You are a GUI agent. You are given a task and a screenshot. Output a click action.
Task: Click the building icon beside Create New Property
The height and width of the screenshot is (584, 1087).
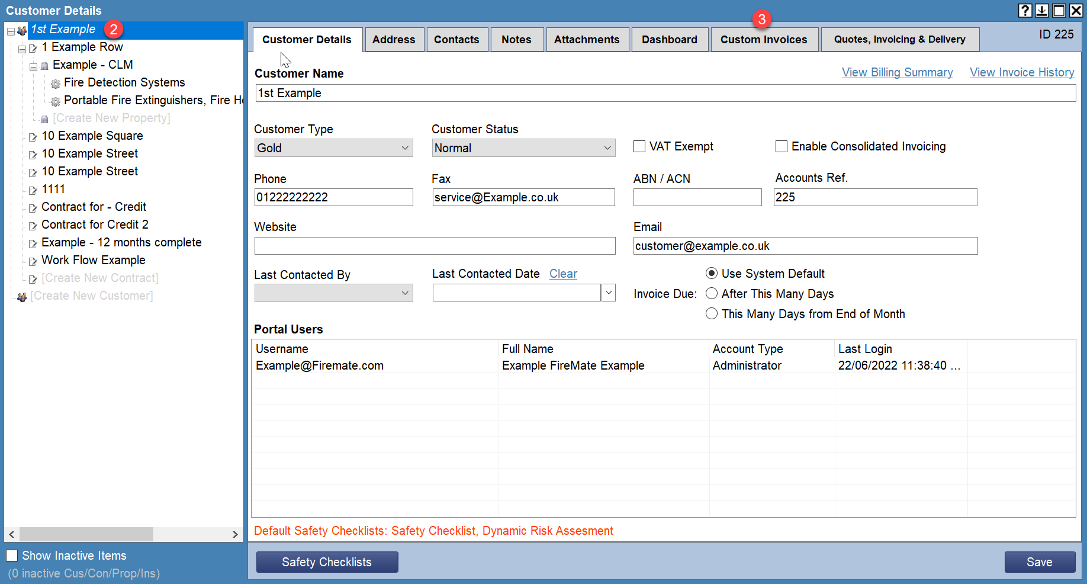coord(44,118)
